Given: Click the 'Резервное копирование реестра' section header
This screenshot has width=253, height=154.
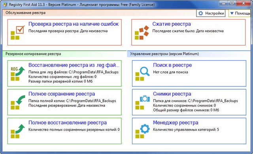Looking at the screenshot, I should coord(33,54).
